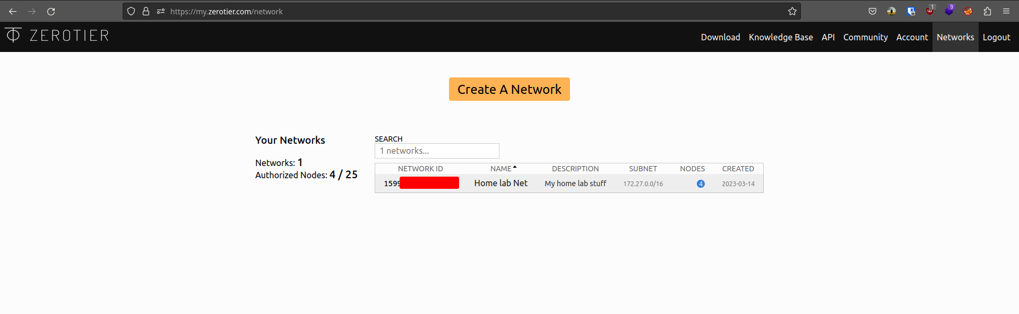Viewport: 1019px width, 314px height.
Task: Click the Description column header
Action: (x=575, y=169)
